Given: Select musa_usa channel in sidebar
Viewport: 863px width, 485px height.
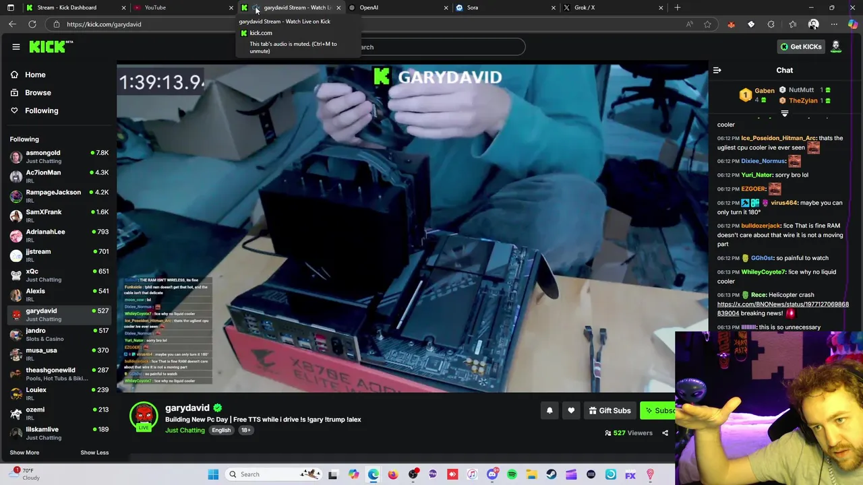Looking at the screenshot, I should pos(59,354).
